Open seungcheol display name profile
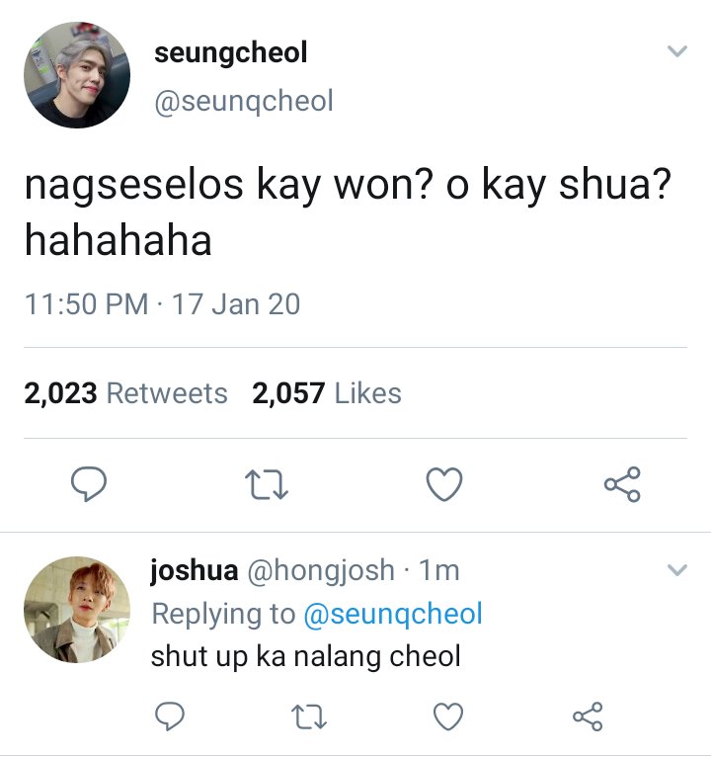Screen dimensions: 711x758 pos(230,52)
